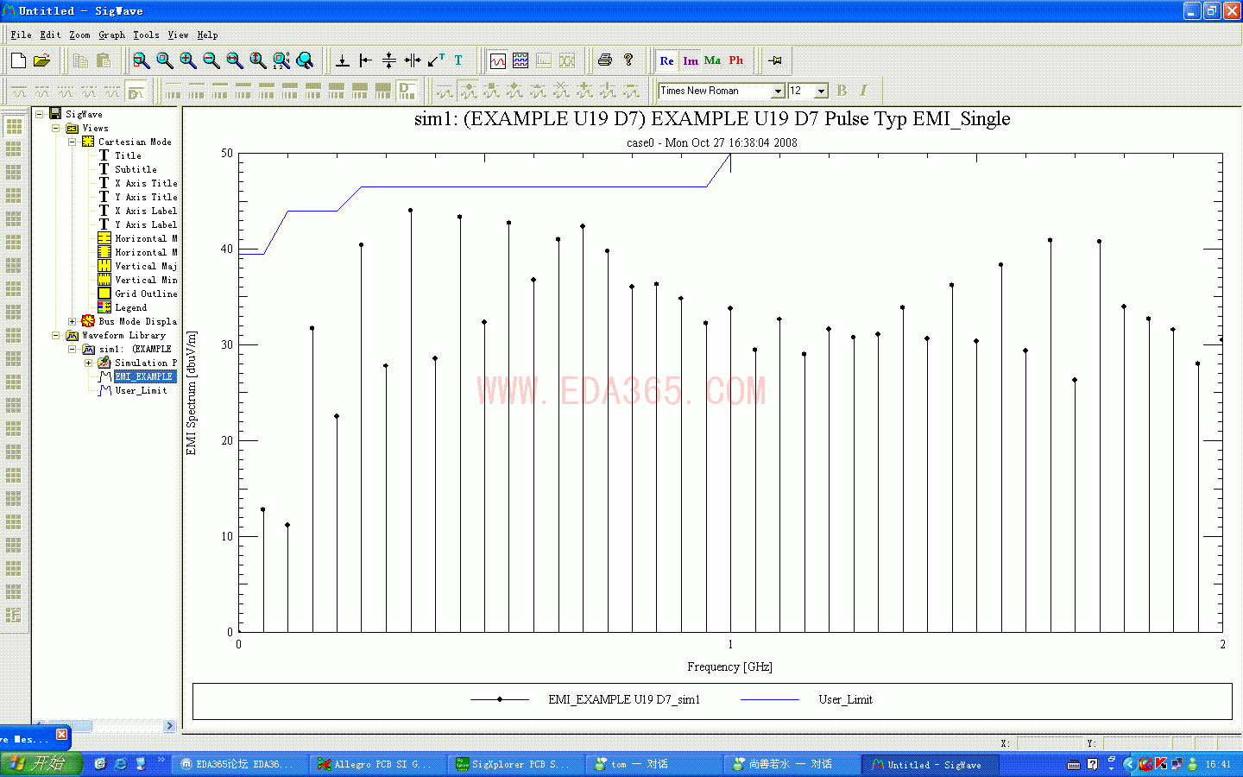Viewport: 1243px width, 777px height.
Task: Open the Help menu
Action: pyautogui.click(x=207, y=35)
